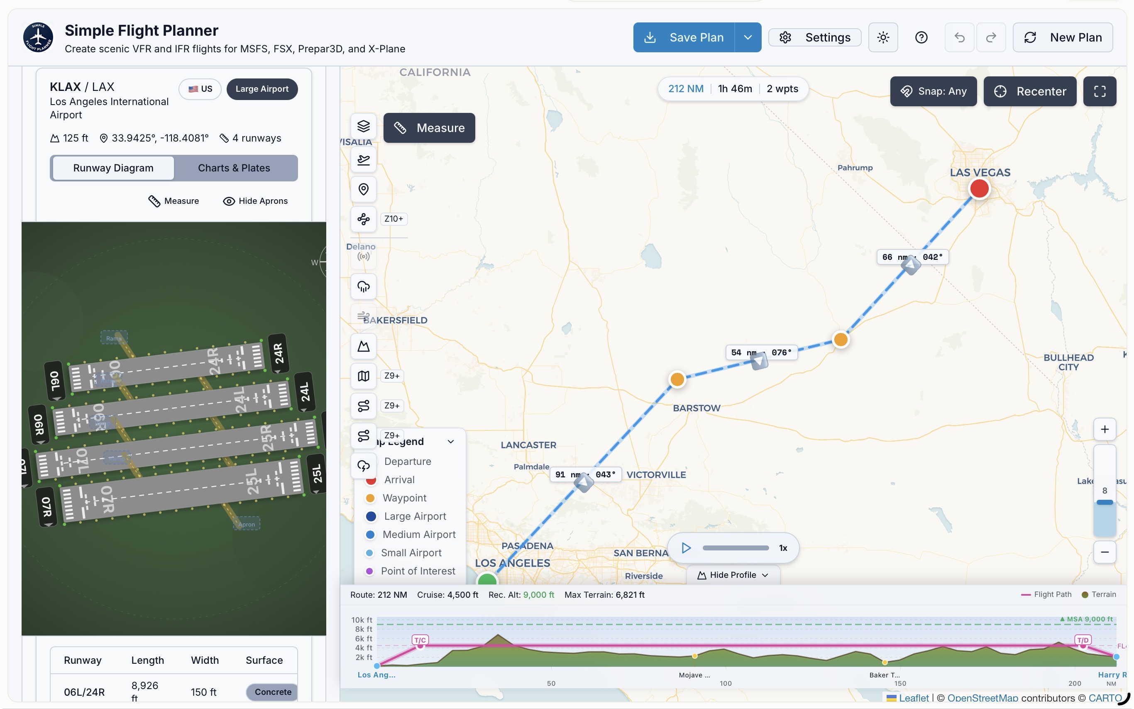
Task: Click the T/C top of climb marker
Action: click(x=420, y=640)
